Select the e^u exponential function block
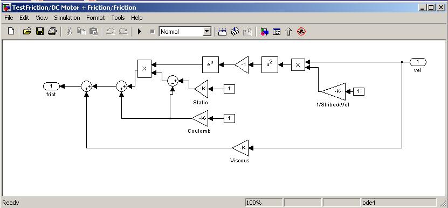The width and height of the screenshot is (448, 208). (x=210, y=64)
